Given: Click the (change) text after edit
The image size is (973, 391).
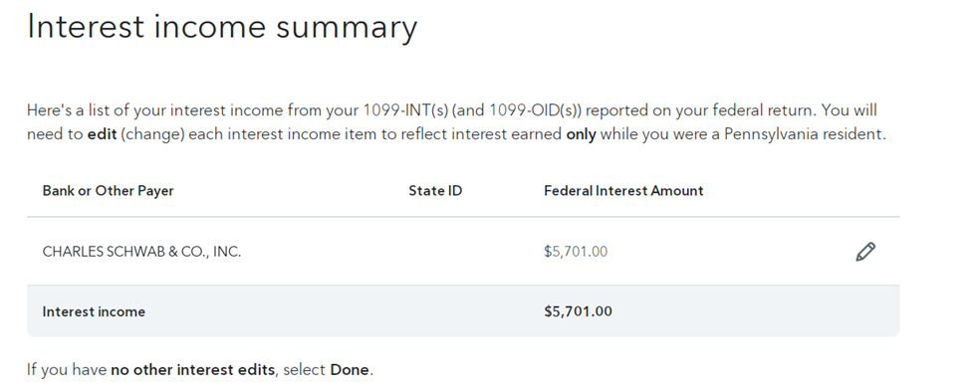Looking at the screenshot, I should (x=152, y=134).
